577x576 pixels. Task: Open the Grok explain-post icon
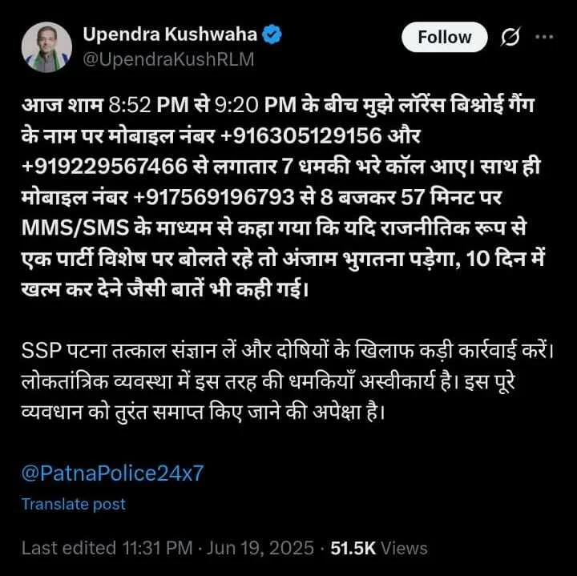click(510, 37)
